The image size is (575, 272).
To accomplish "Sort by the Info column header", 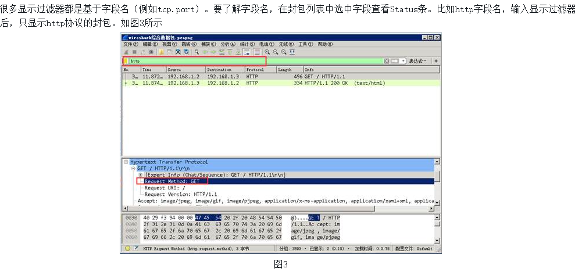I will [x=372, y=70].
